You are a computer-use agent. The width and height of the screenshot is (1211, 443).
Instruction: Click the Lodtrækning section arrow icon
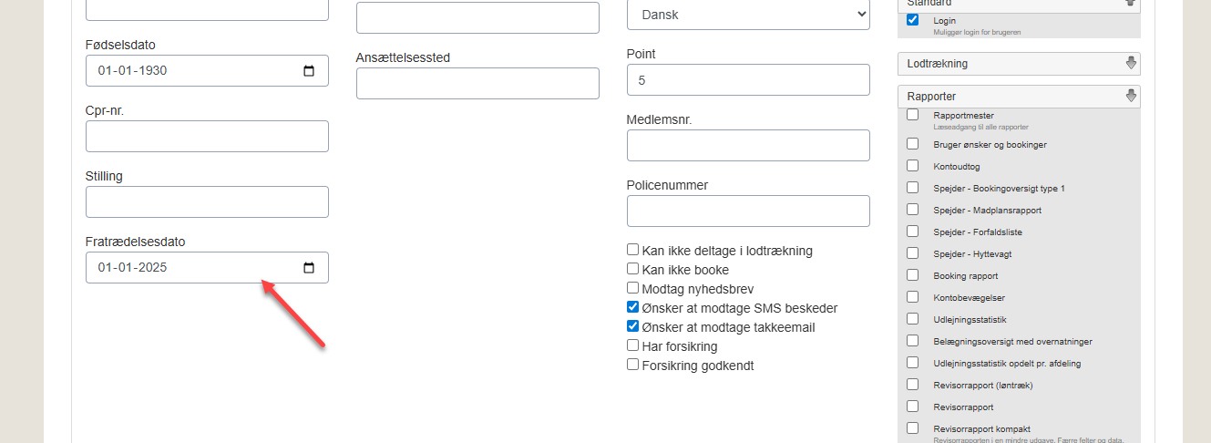click(x=1131, y=64)
